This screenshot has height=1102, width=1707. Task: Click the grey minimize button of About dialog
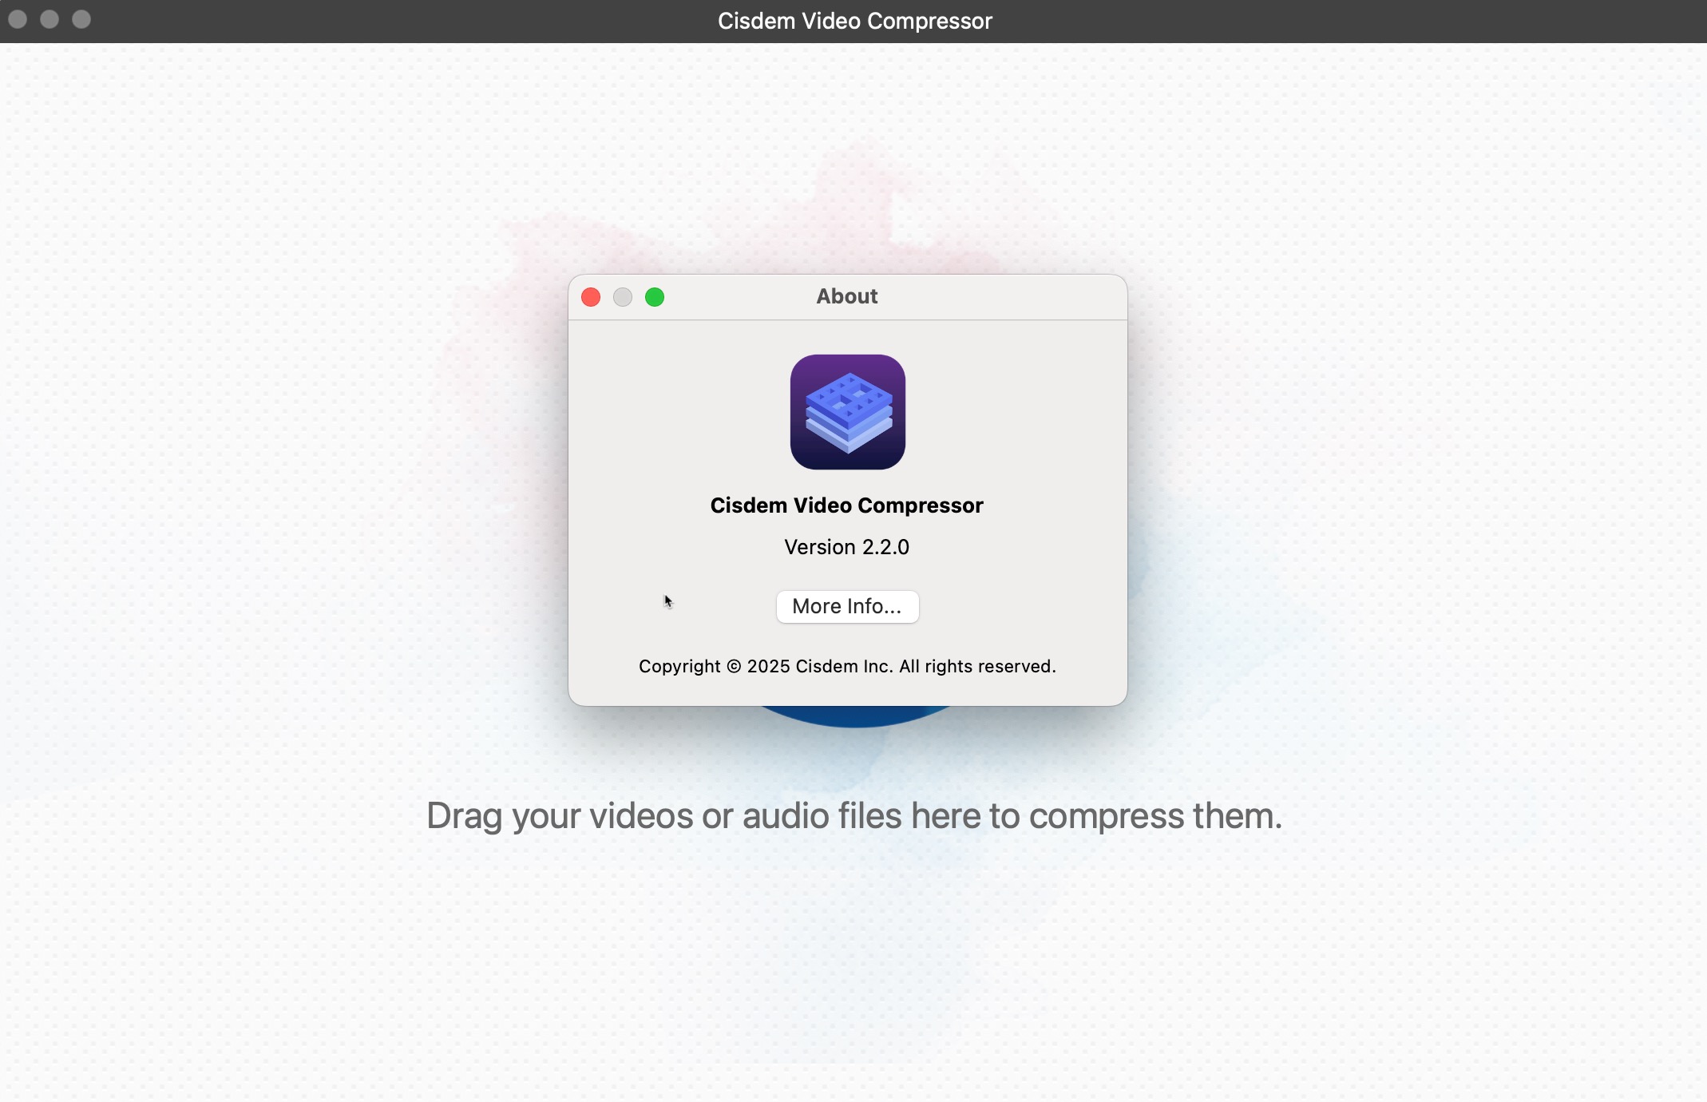[623, 297]
